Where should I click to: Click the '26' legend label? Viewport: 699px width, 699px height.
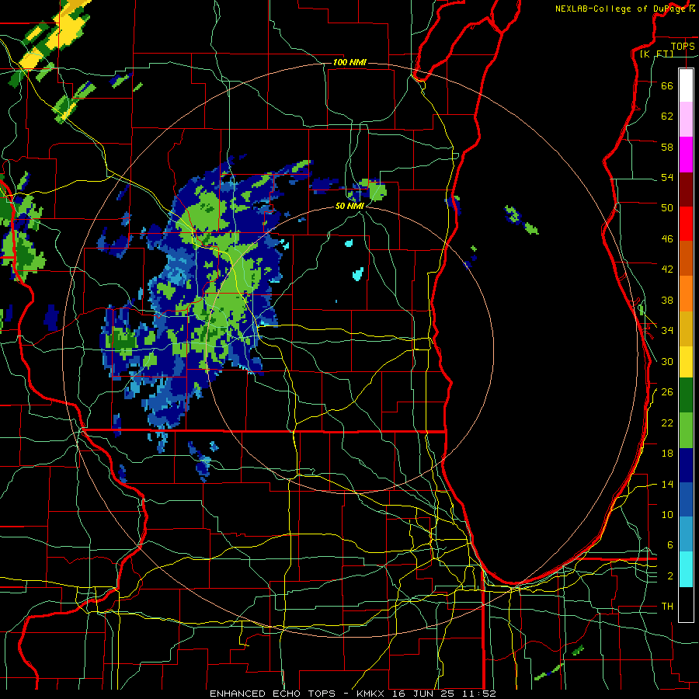(x=667, y=392)
